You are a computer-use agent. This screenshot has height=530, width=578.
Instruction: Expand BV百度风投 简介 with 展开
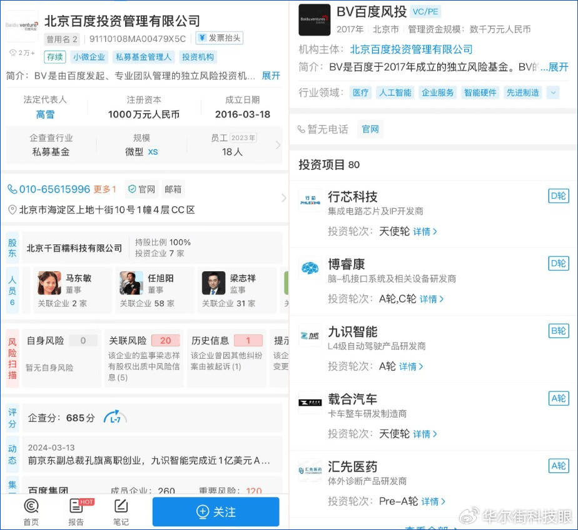[558, 67]
